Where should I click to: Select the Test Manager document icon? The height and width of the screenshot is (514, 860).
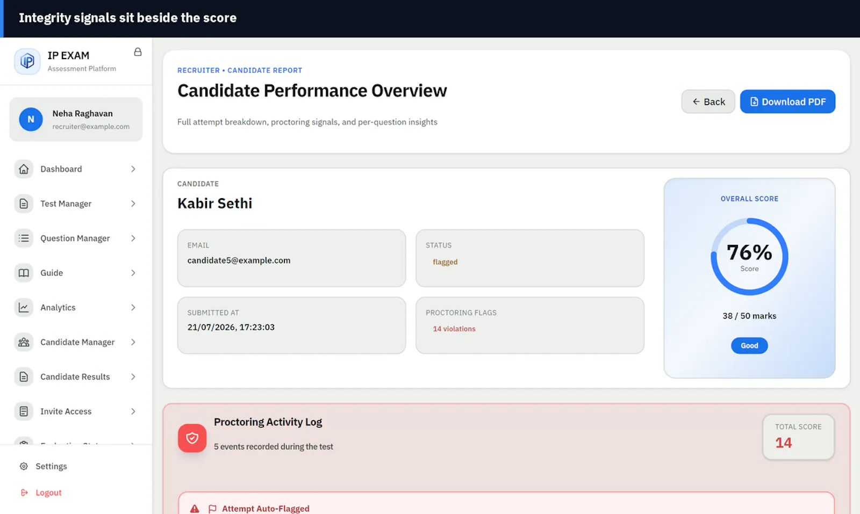24,204
